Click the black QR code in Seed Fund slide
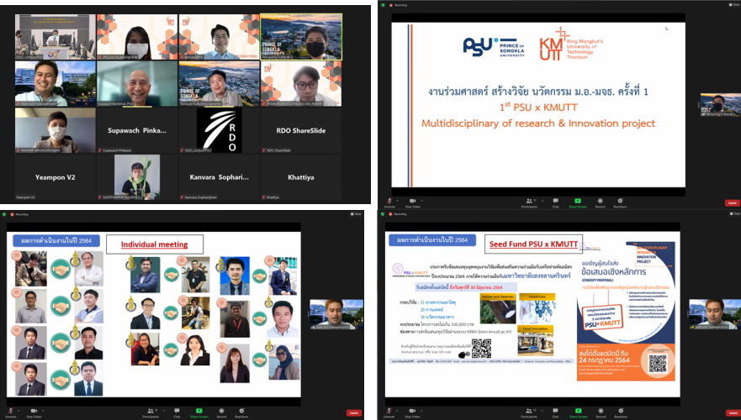This screenshot has width=741, height=420. [481, 349]
